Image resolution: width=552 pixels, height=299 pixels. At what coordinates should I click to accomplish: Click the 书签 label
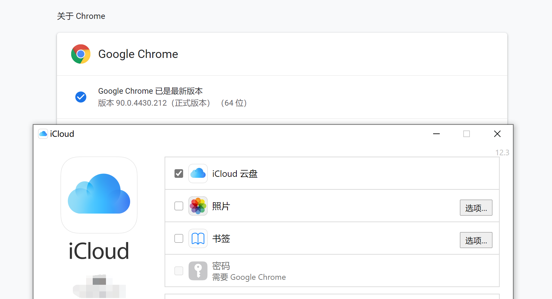click(x=221, y=239)
